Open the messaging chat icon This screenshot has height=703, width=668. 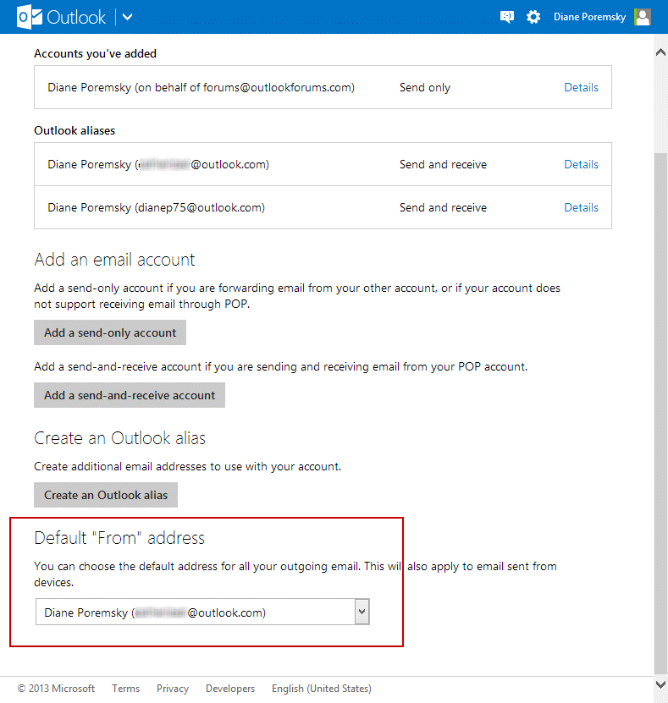507,17
